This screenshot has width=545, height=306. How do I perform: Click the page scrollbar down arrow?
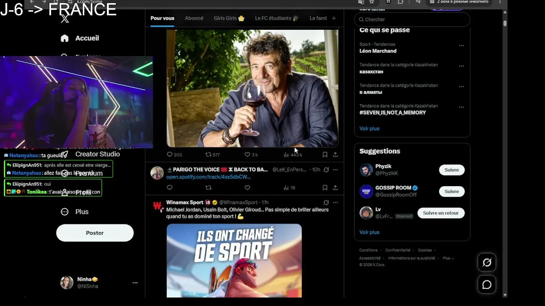(x=505, y=295)
